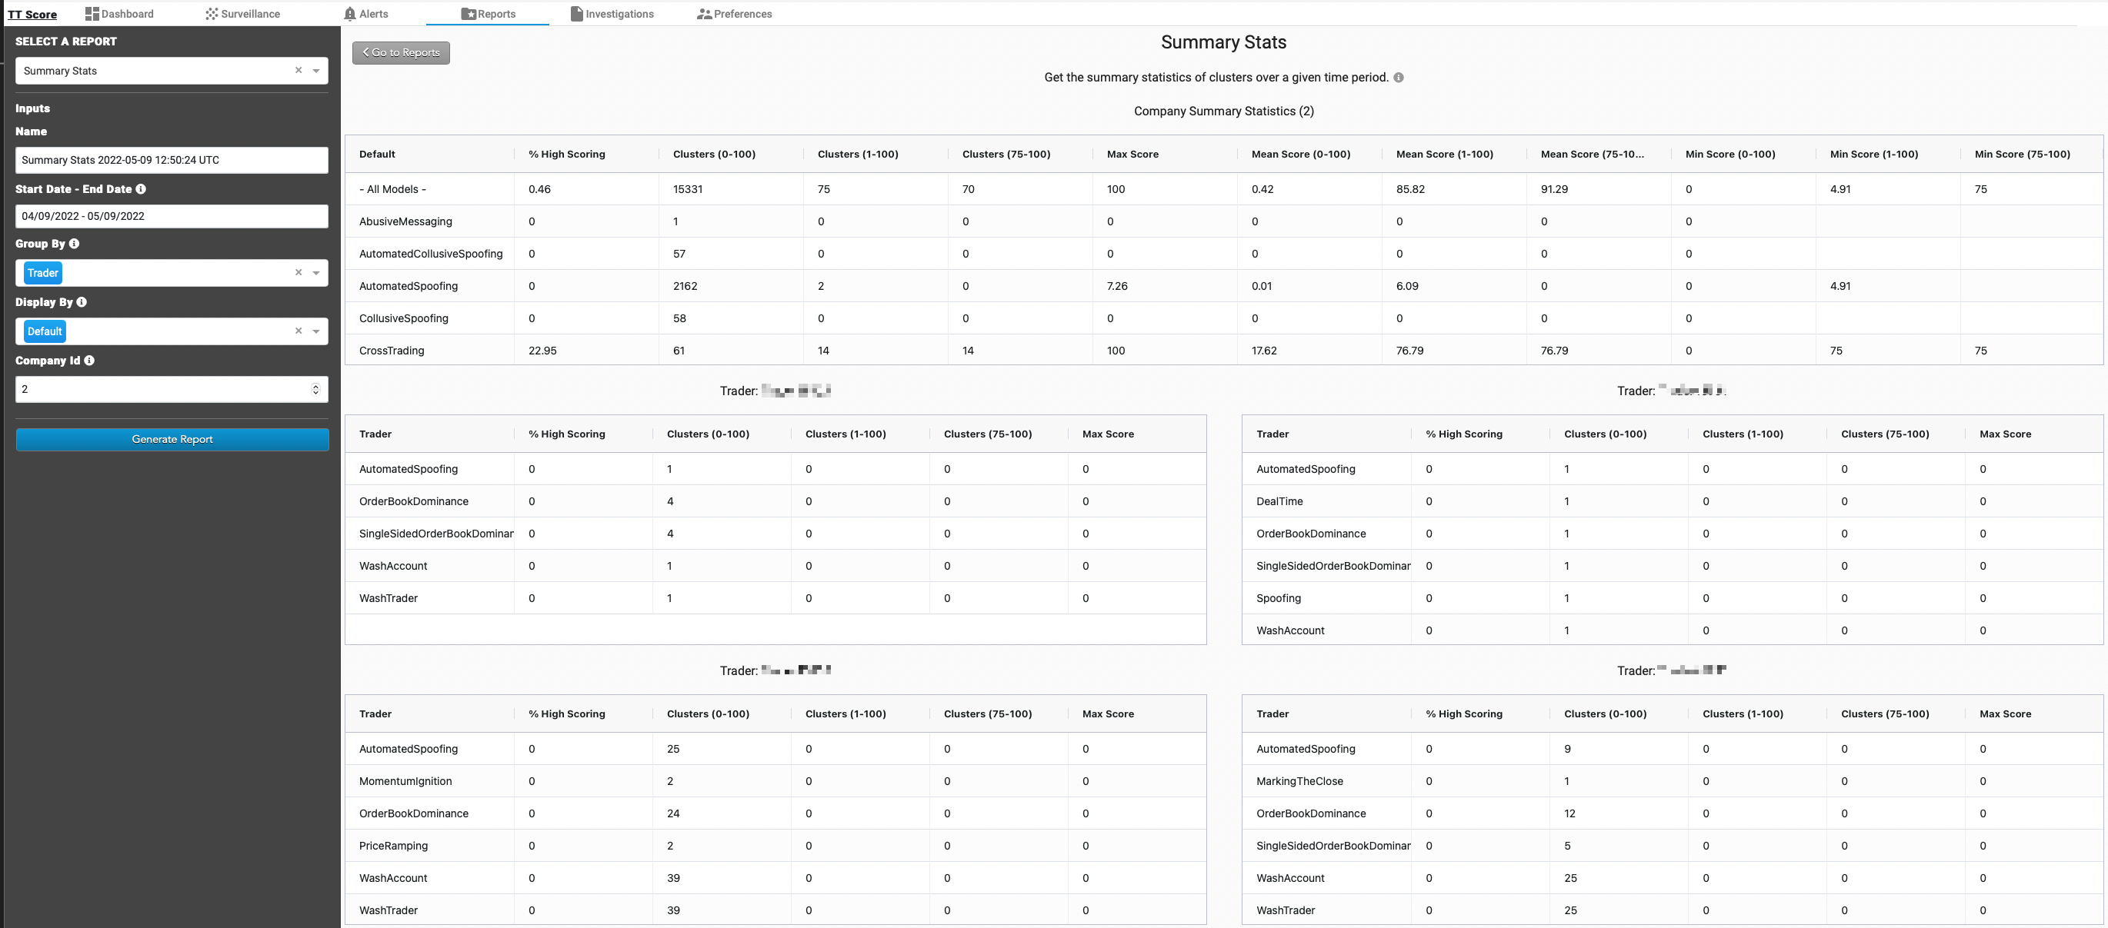The width and height of the screenshot is (2108, 928).
Task: Click the report Name input field
Action: click(172, 160)
